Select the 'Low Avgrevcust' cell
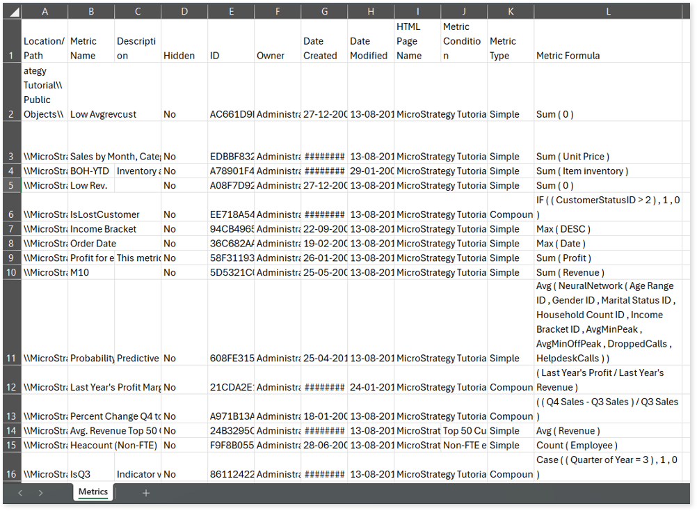The image size is (697, 511). click(x=91, y=92)
